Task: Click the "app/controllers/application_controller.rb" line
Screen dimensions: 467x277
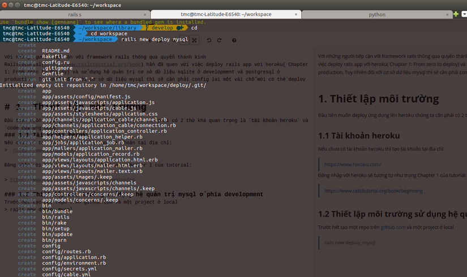Action: [104, 131]
